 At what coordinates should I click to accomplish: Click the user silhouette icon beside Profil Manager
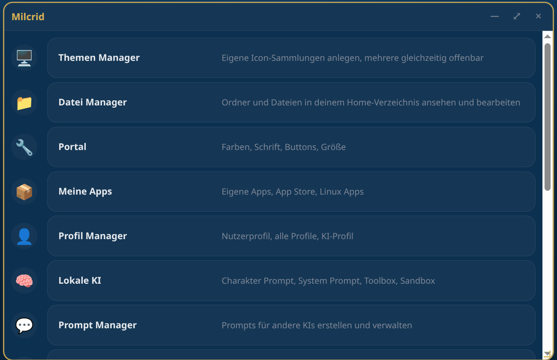[x=24, y=236]
